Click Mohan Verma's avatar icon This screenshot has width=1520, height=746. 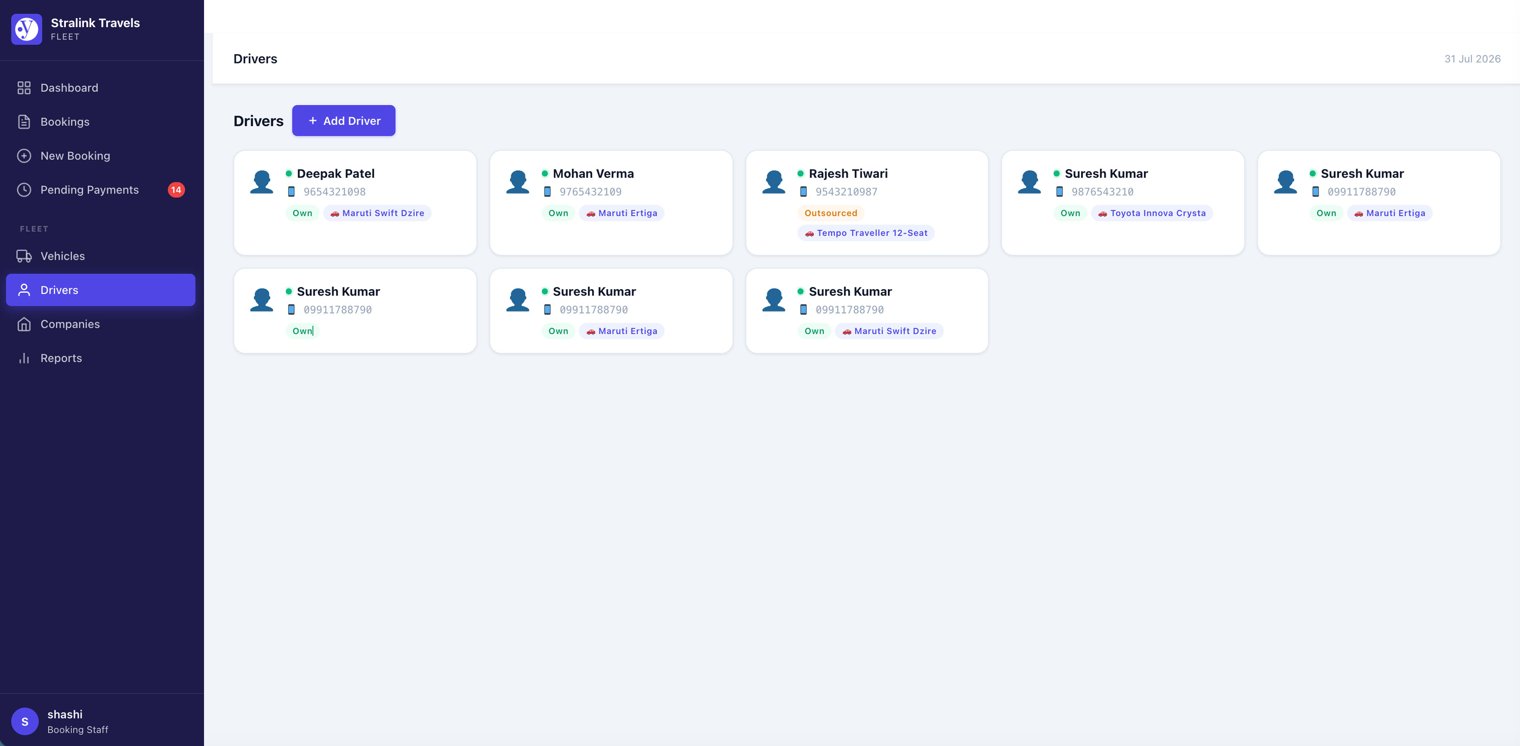point(517,182)
